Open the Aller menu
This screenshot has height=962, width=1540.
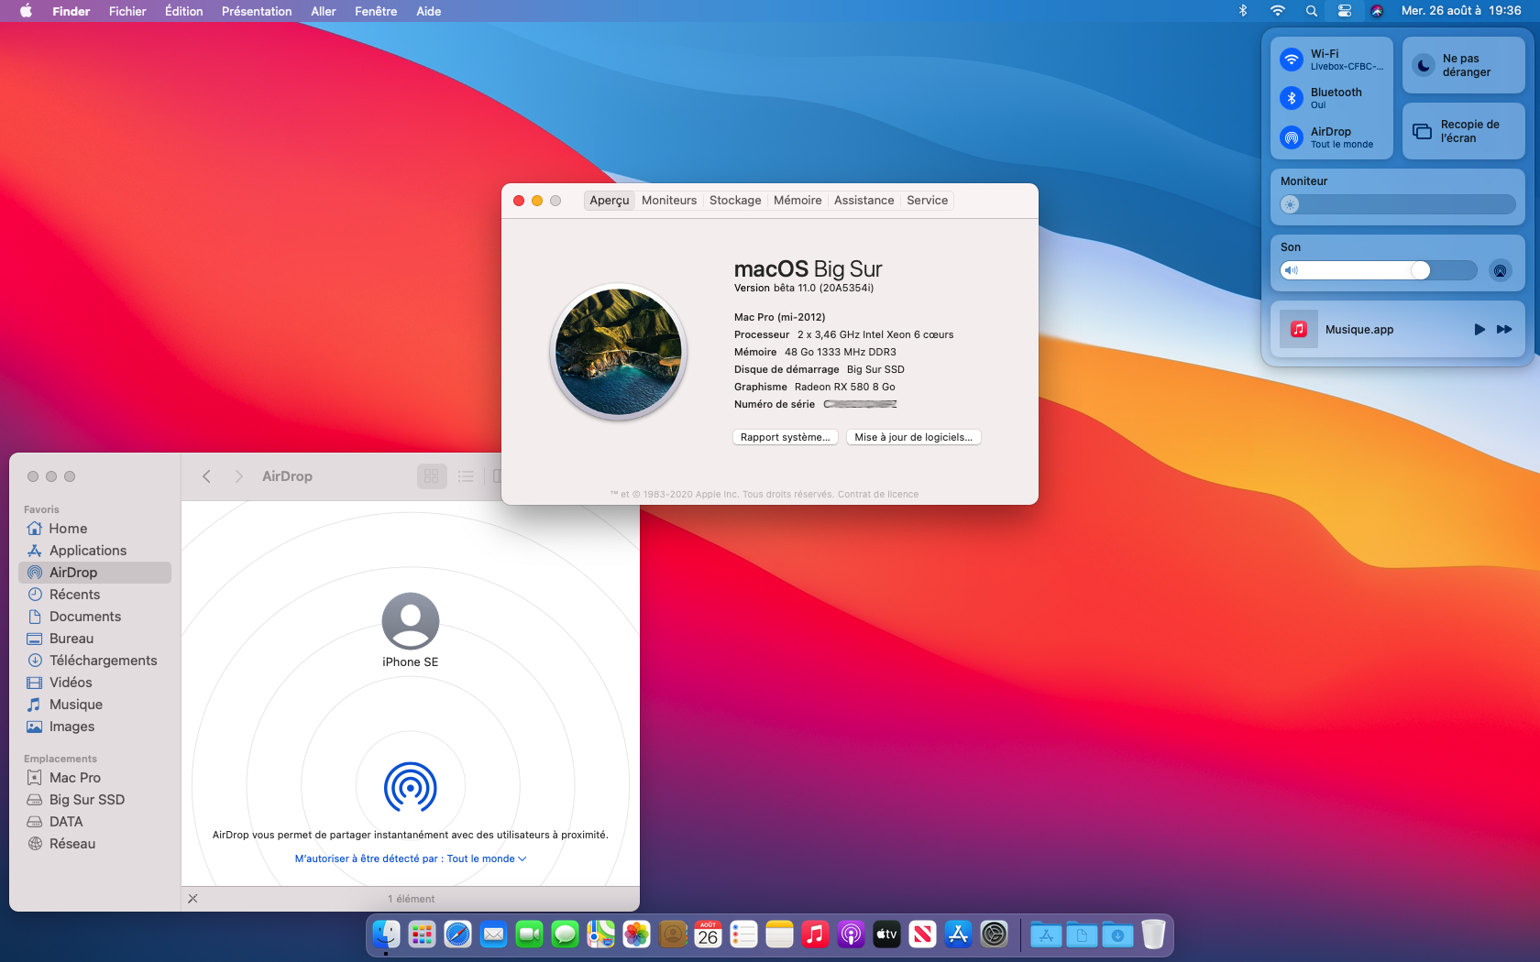point(324,11)
